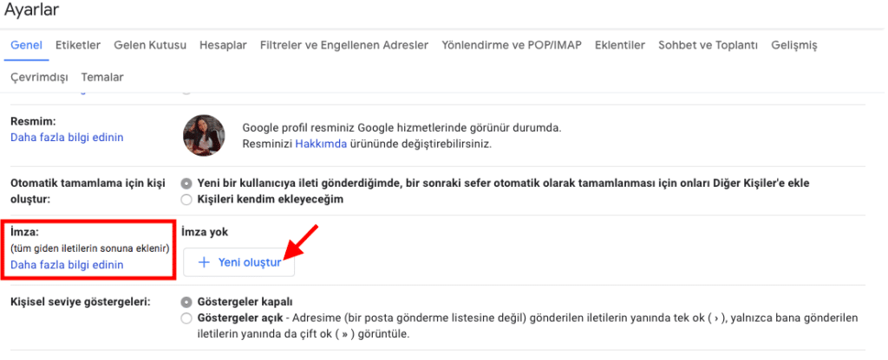Open Daha fazla bilgi edinin under İmza
The height and width of the screenshot is (360, 888).
point(67,265)
